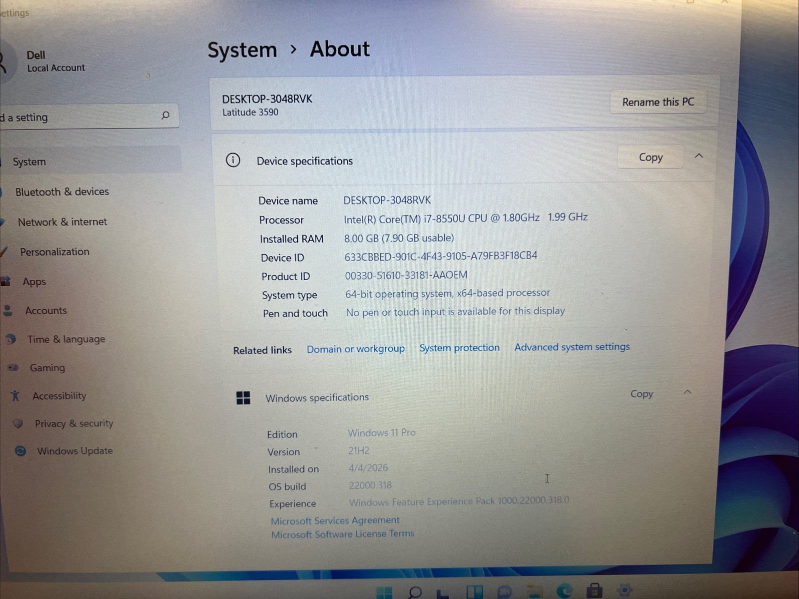Collapse the Device specifications section
This screenshot has height=599, width=799.
(699, 156)
